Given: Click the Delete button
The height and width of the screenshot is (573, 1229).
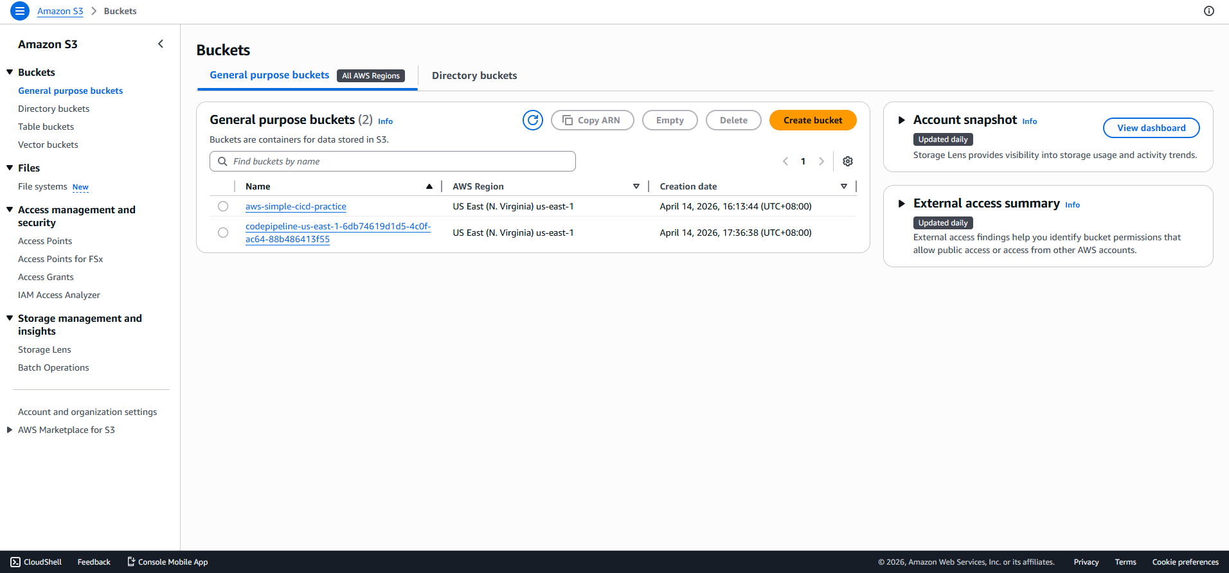Looking at the screenshot, I should 733,120.
